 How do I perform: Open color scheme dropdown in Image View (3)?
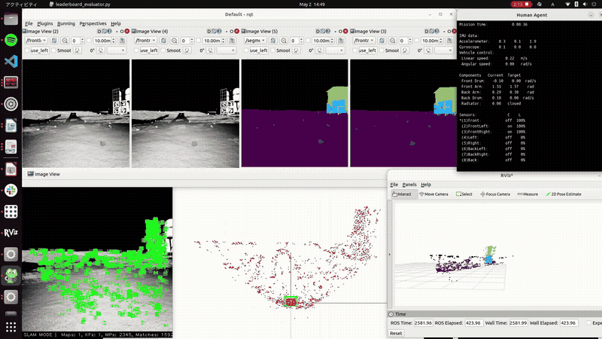pos(444,50)
